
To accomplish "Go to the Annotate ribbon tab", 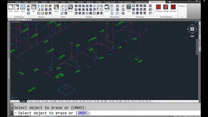I will (x=34, y=2).
